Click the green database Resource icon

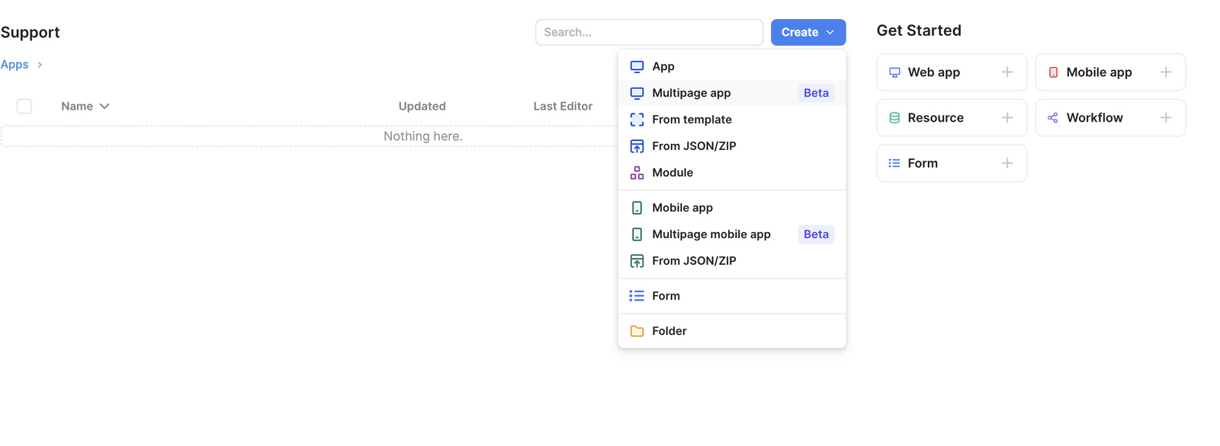[894, 118]
